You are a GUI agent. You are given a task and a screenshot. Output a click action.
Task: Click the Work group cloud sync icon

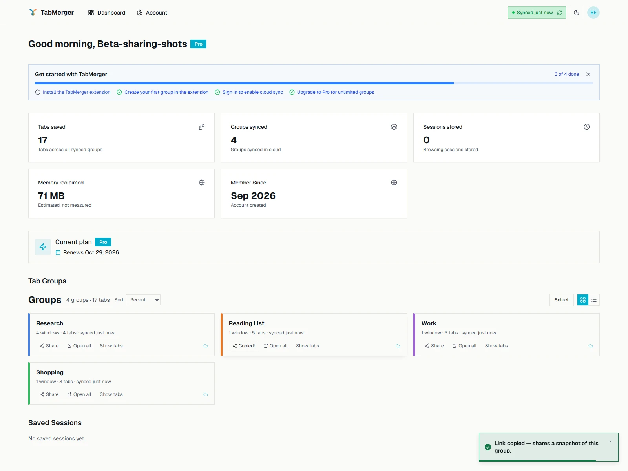[x=591, y=346]
